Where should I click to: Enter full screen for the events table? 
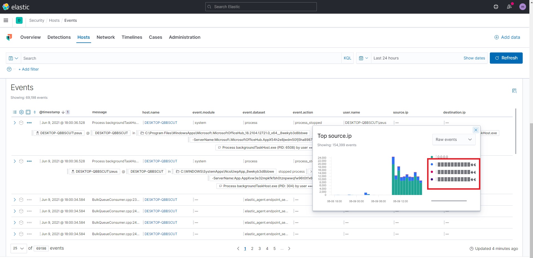[28, 112]
